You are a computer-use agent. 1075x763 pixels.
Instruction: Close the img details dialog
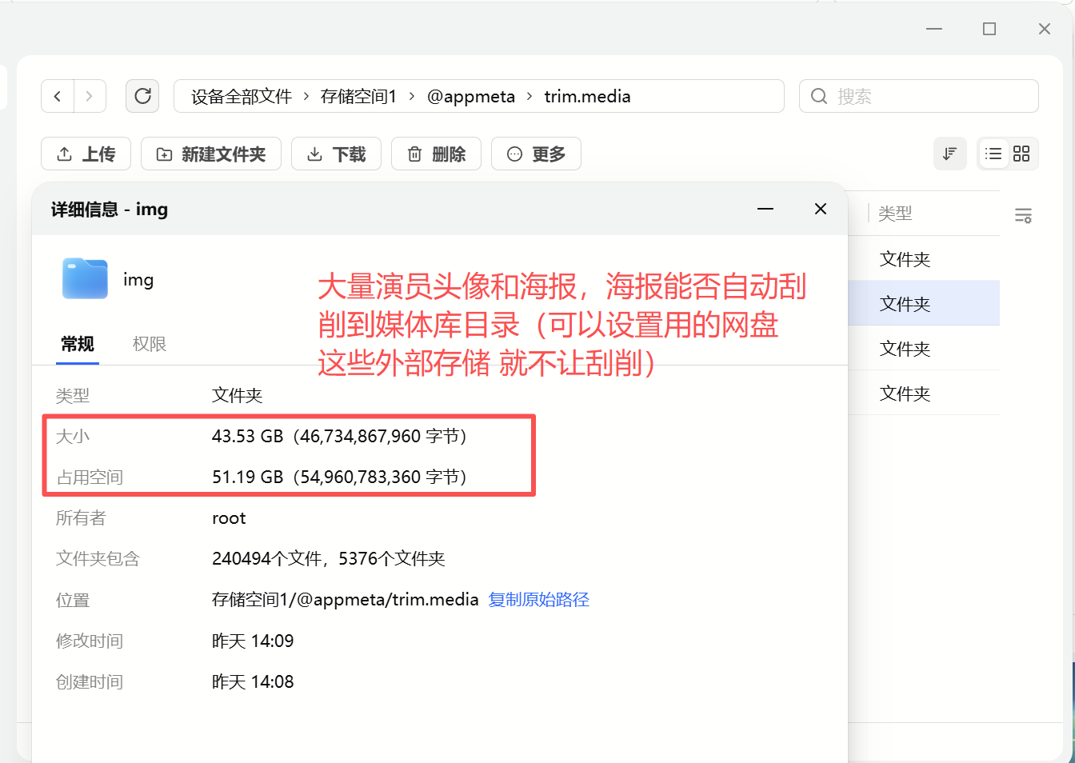point(820,209)
